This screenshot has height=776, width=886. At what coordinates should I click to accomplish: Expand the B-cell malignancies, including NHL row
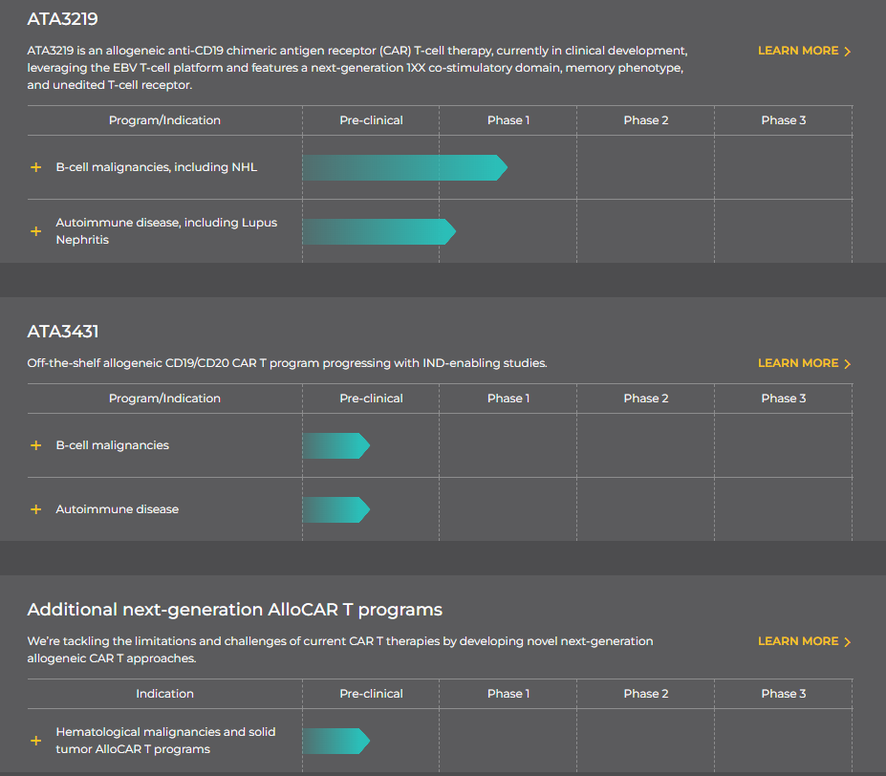pyautogui.click(x=36, y=167)
